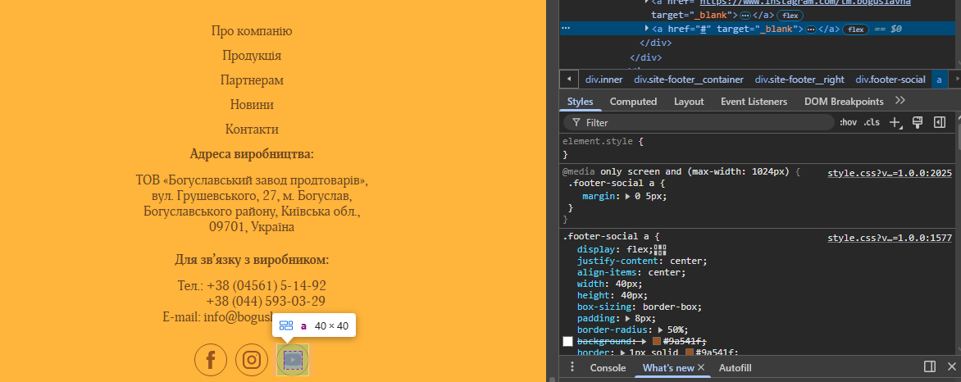Expand the border shorthand values
961x382 pixels.
tap(622, 352)
